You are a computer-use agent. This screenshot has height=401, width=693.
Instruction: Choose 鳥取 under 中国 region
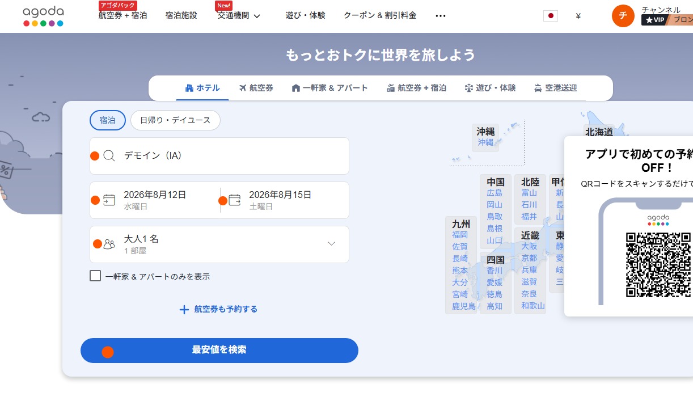coord(495,217)
